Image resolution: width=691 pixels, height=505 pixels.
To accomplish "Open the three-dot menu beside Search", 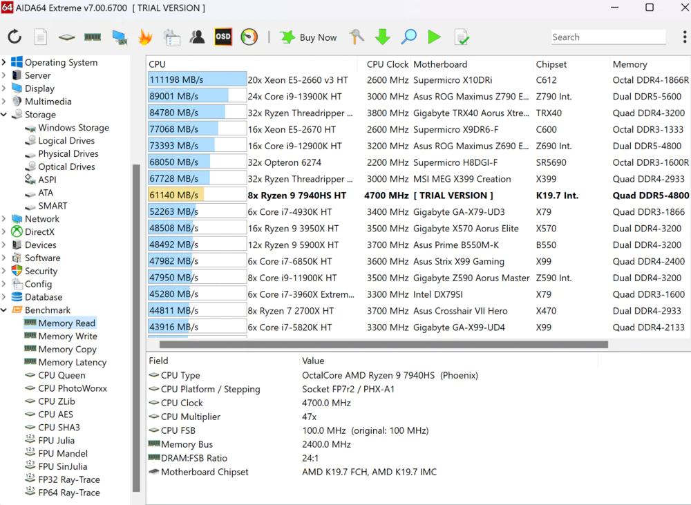I will click(x=684, y=37).
